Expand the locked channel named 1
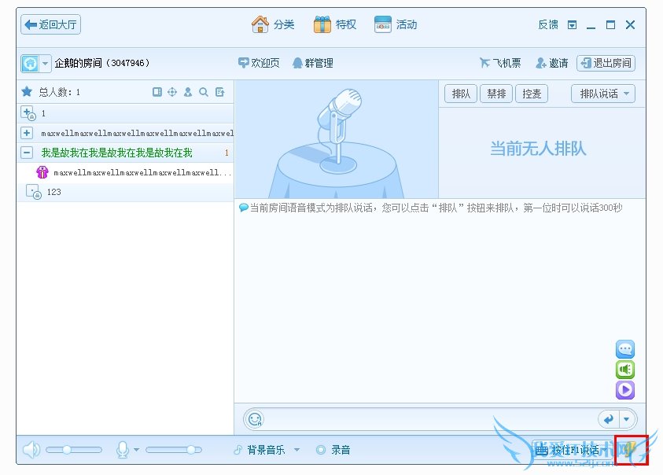Image resolution: width=663 pixels, height=475 pixels. click(x=28, y=113)
